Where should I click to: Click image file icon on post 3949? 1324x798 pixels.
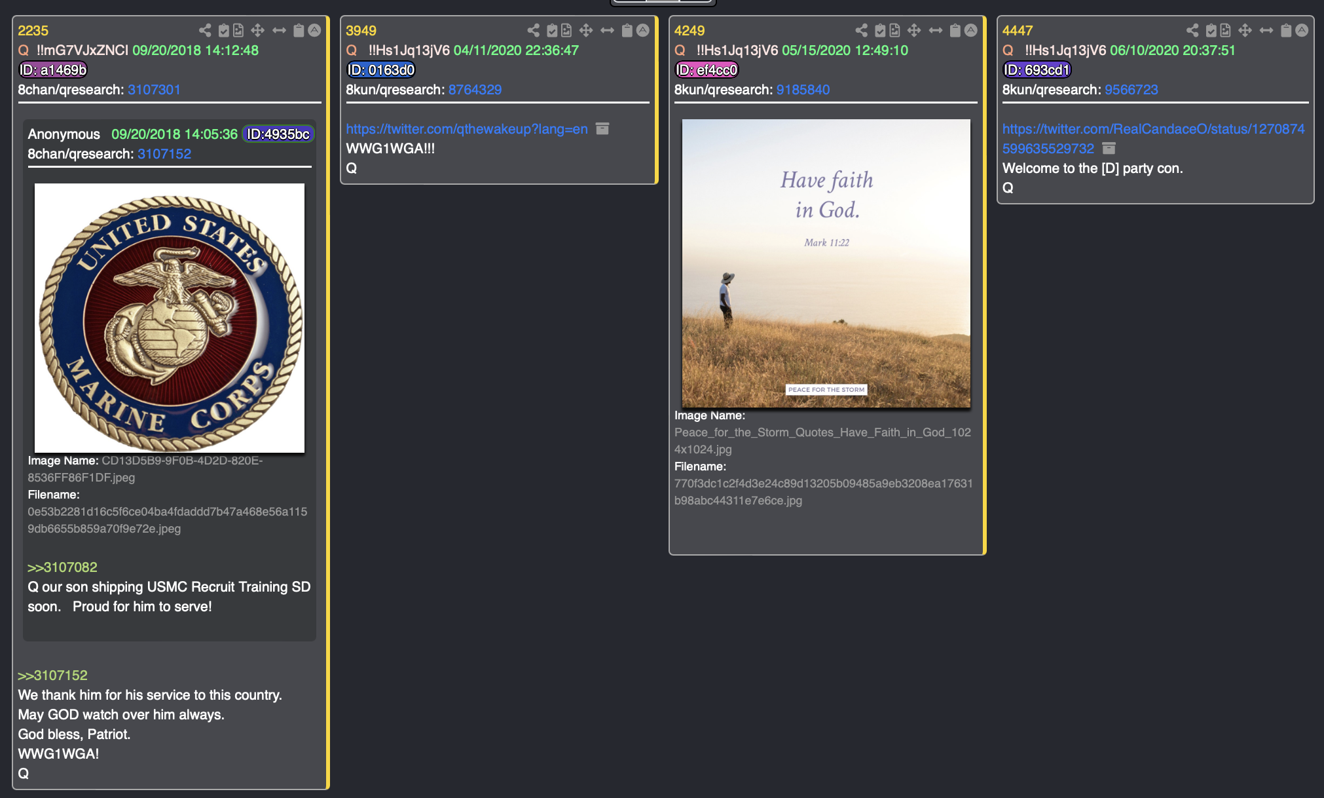tap(566, 30)
